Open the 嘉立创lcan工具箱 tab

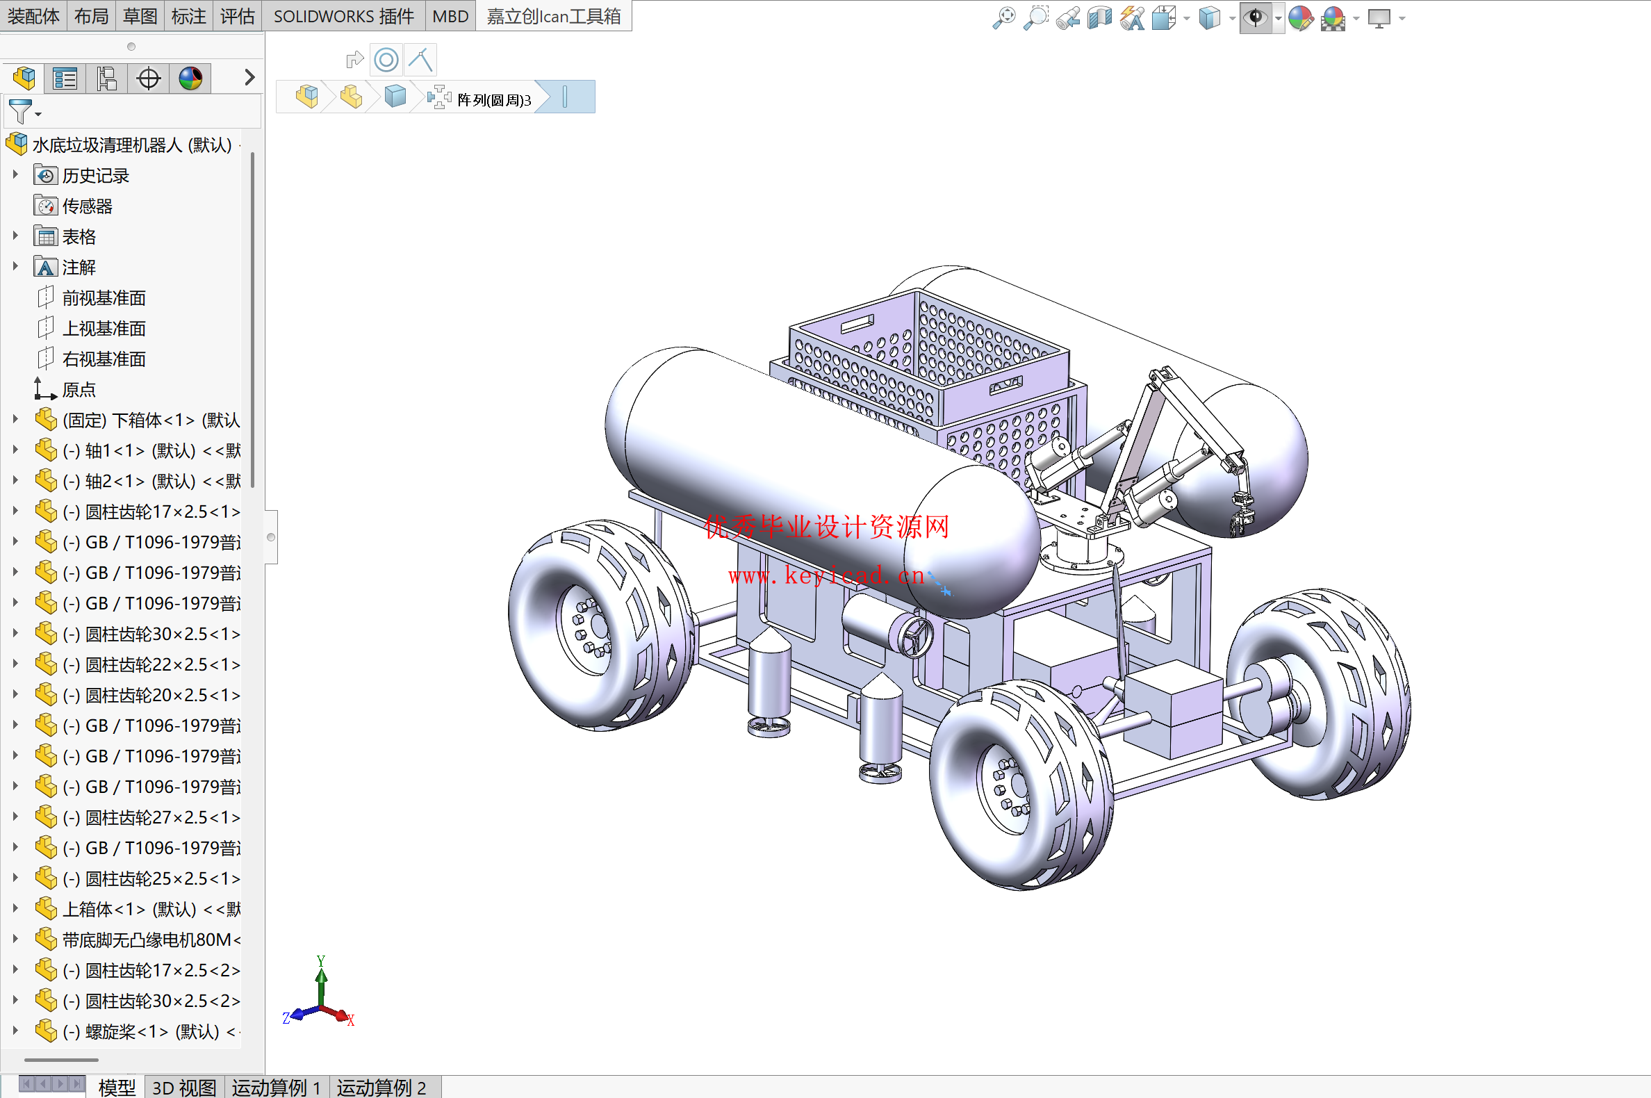click(x=554, y=16)
